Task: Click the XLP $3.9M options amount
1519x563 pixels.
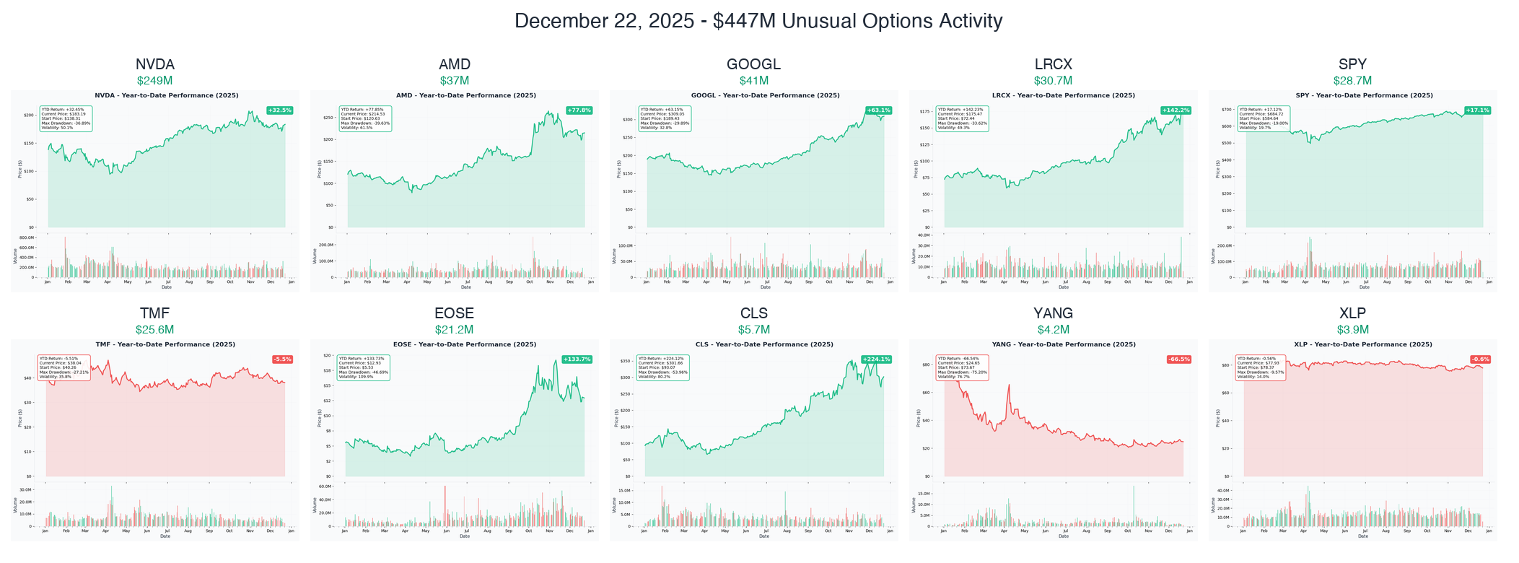Action: click(x=1352, y=330)
